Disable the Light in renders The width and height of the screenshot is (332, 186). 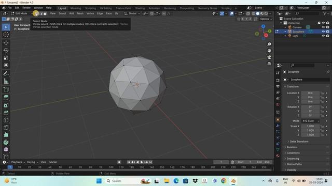[328, 36]
